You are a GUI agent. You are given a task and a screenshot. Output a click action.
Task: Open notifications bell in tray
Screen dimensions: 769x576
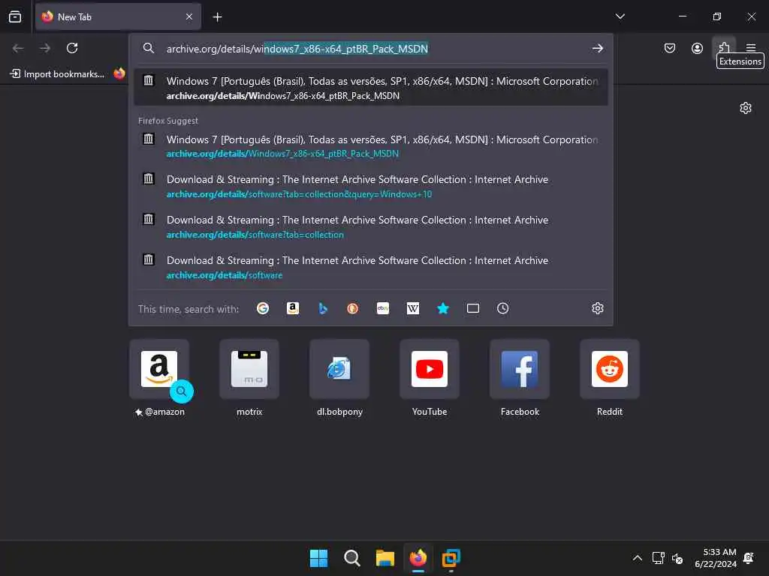click(x=749, y=558)
